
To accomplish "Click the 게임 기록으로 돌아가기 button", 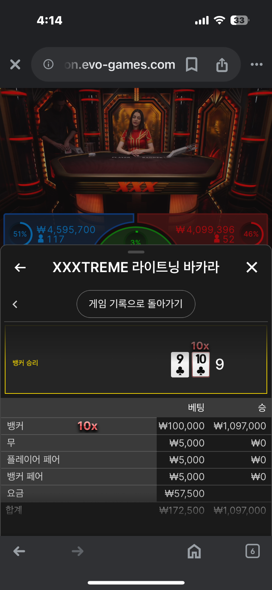I will [136, 304].
